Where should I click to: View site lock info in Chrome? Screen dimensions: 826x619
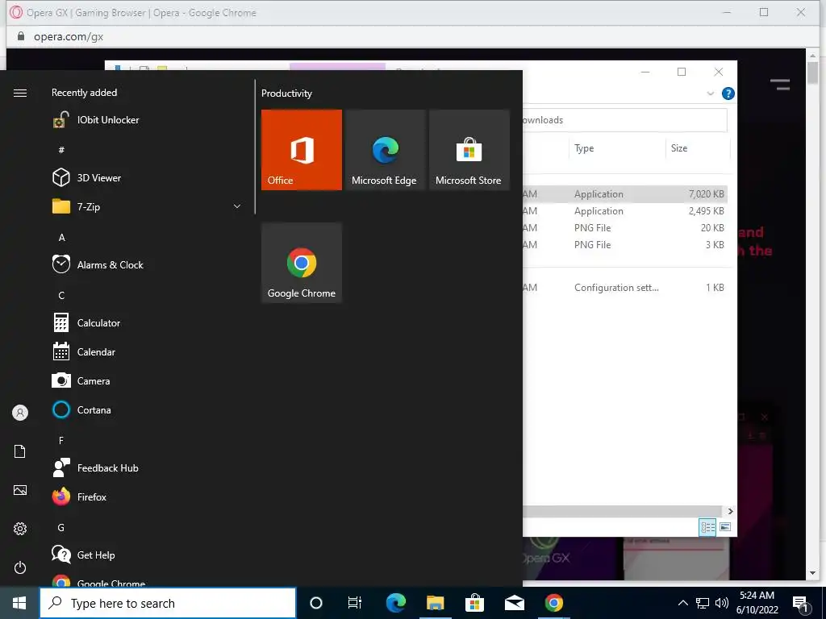20,35
